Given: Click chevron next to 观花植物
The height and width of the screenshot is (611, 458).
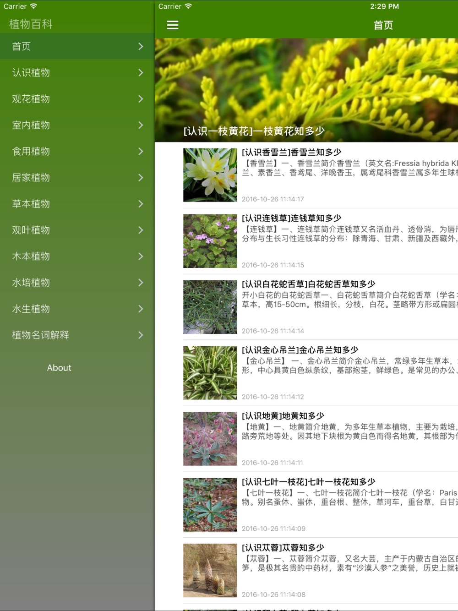Looking at the screenshot, I should 141,99.
